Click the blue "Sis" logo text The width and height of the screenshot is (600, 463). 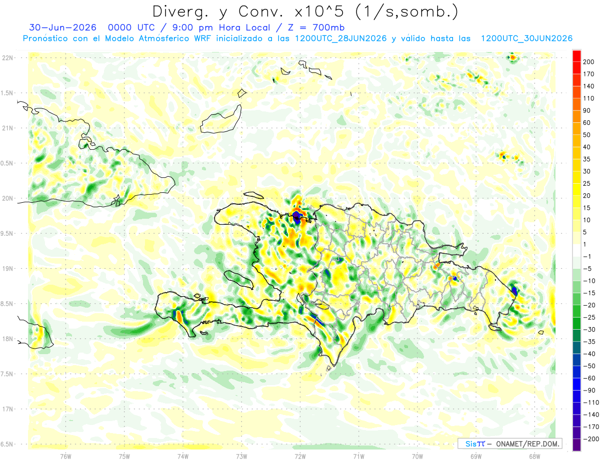point(471,444)
